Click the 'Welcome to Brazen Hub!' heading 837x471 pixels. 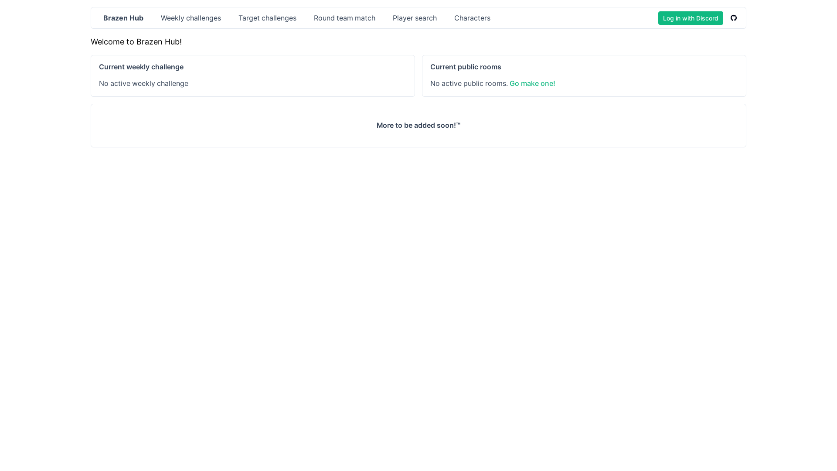136,42
